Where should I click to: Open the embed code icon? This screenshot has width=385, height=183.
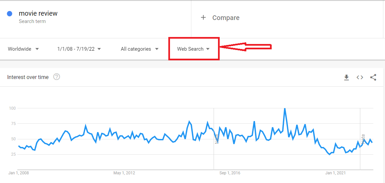360,77
